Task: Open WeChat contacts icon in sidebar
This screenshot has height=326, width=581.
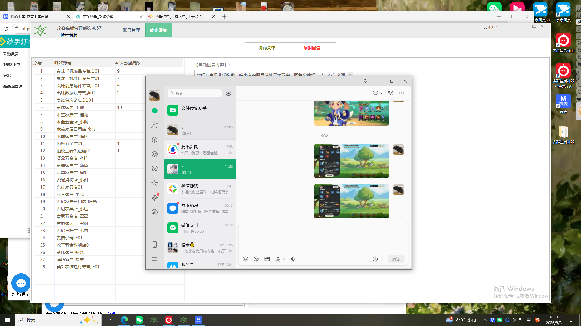Action: click(x=155, y=125)
